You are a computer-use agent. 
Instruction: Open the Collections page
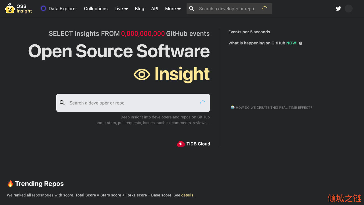(x=96, y=9)
